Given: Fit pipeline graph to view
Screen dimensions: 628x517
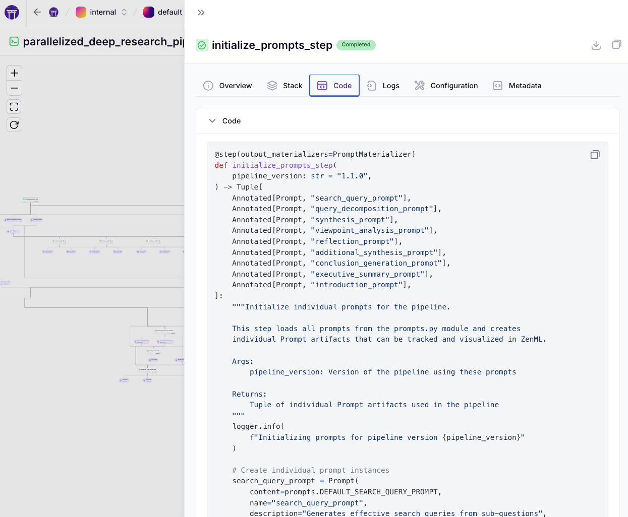Looking at the screenshot, I should (x=14, y=107).
